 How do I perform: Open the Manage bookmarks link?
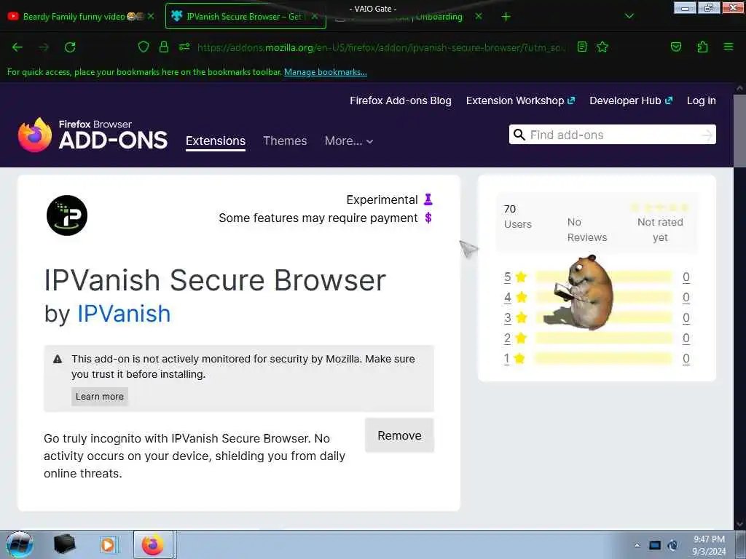[x=326, y=72]
